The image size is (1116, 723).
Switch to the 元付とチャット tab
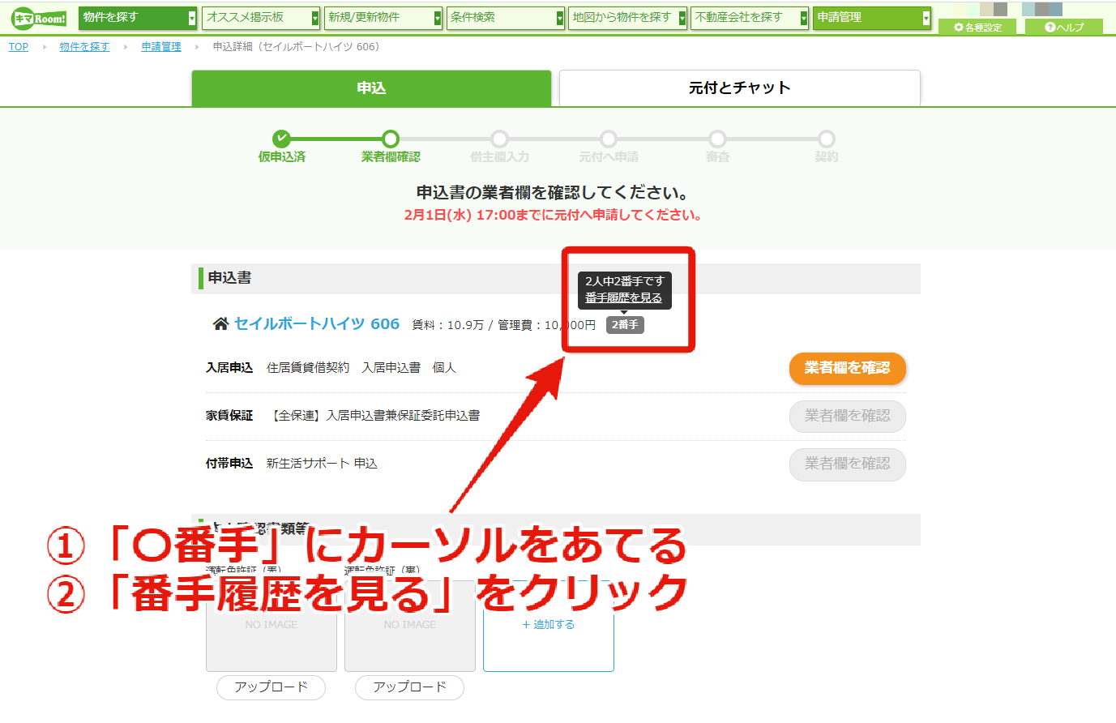tap(740, 88)
